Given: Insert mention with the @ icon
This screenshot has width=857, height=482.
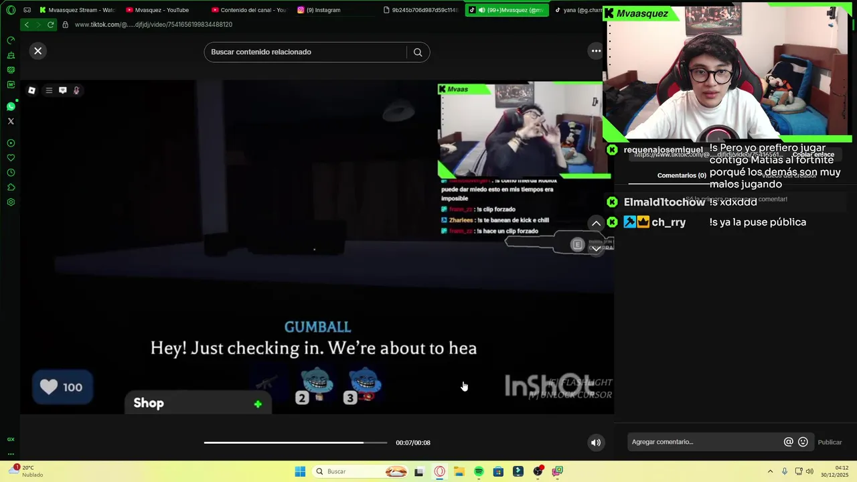Looking at the screenshot, I should [x=789, y=442].
